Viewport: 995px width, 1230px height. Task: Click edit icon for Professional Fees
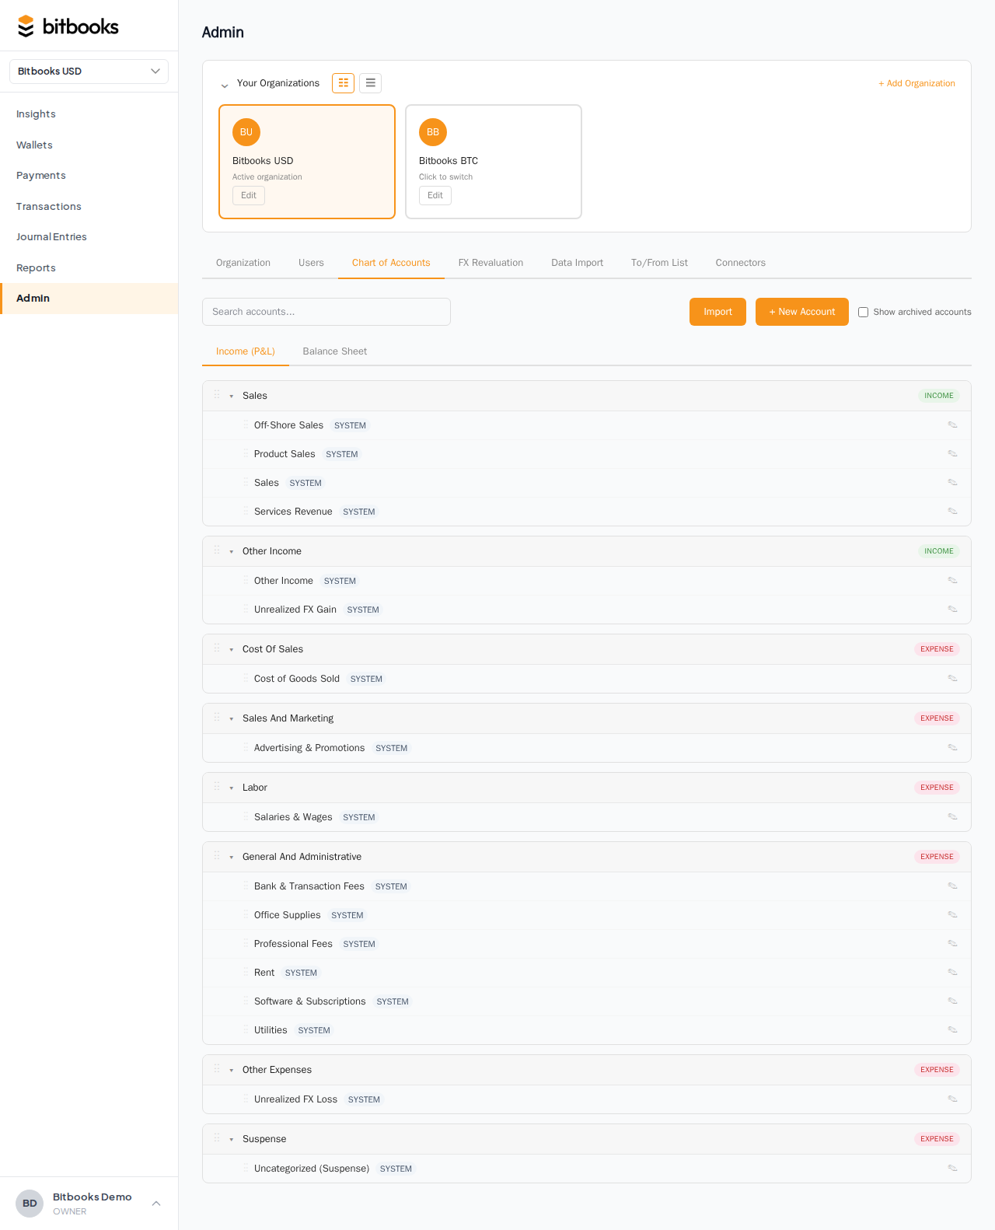click(x=952, y=943)
